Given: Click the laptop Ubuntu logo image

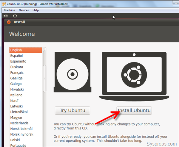Looking at the screenshot, I should point(134,77).
